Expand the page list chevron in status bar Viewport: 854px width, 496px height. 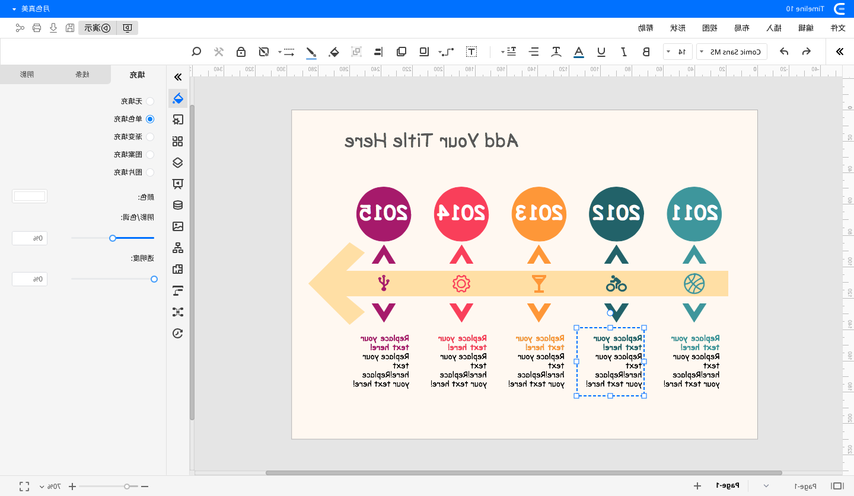click(766, 486)
